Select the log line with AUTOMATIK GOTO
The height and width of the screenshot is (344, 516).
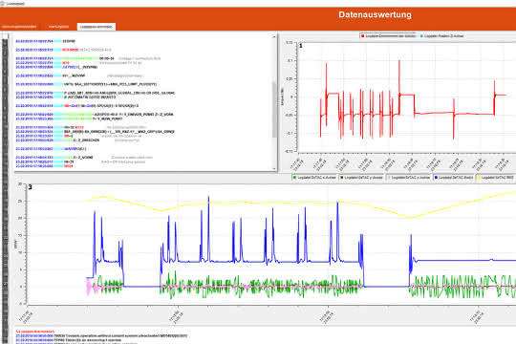point(66,97)
